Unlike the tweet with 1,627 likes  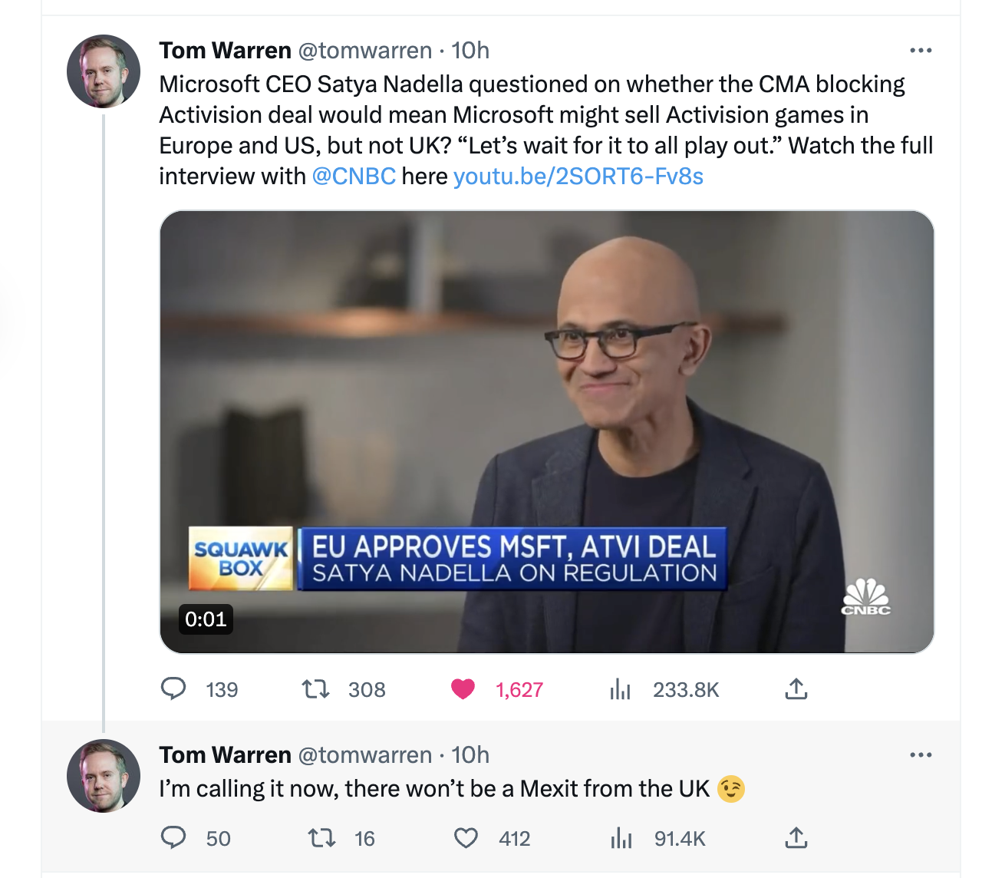tap(463, 689)
